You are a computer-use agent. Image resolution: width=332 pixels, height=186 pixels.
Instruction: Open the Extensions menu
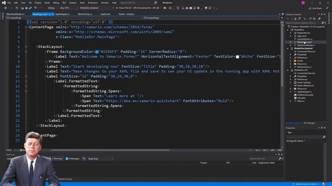point(93,3)
